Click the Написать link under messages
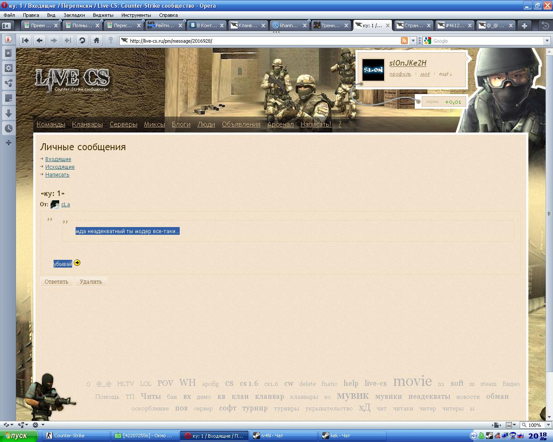Image resolution: width=553 pixels, height=442 pixels. (57, 175)
